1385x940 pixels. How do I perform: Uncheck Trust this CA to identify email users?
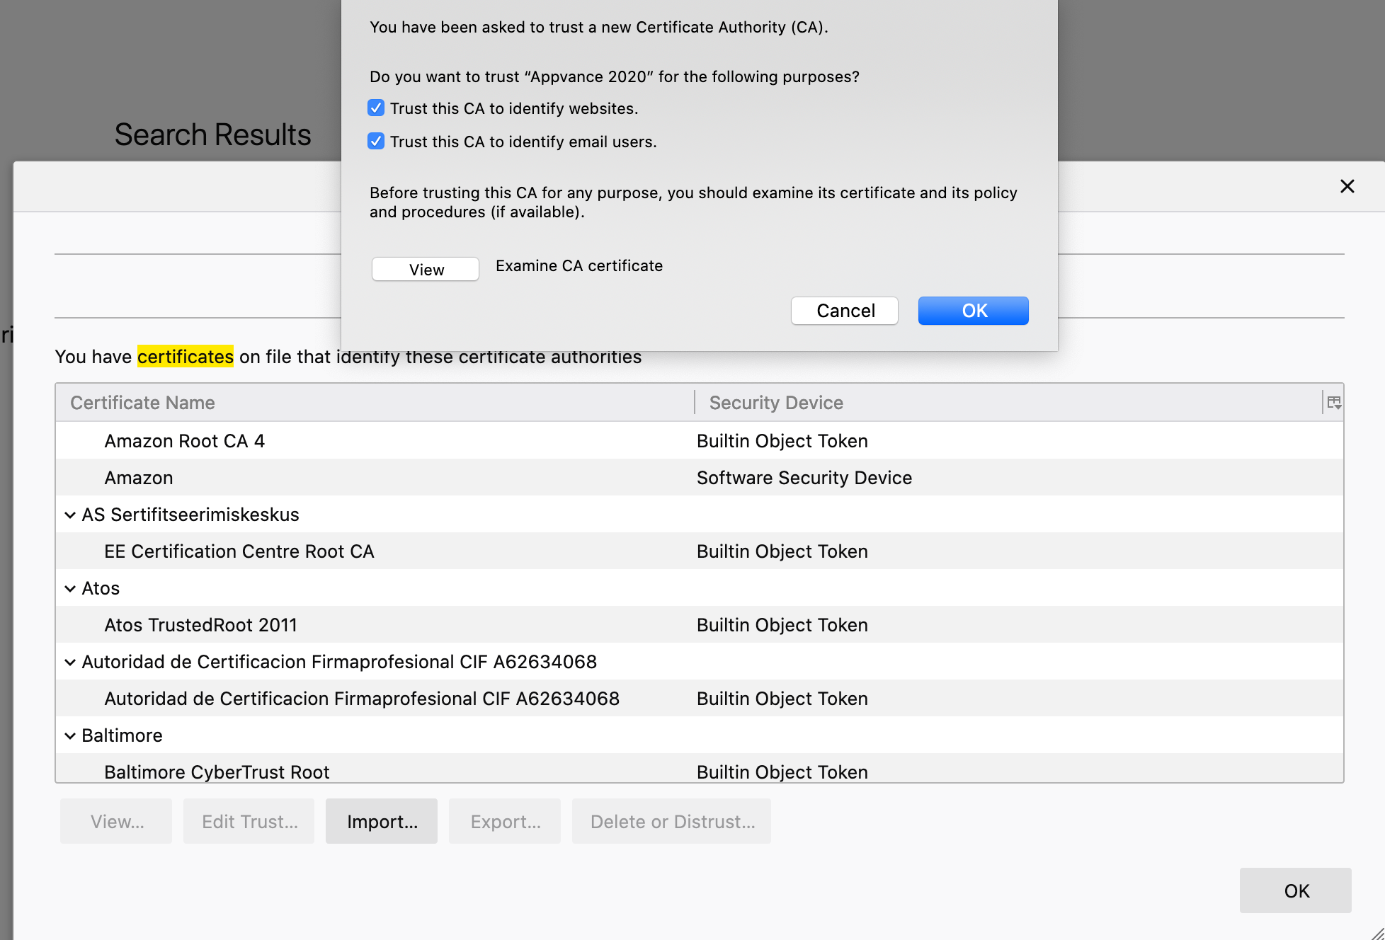point(376,141)
